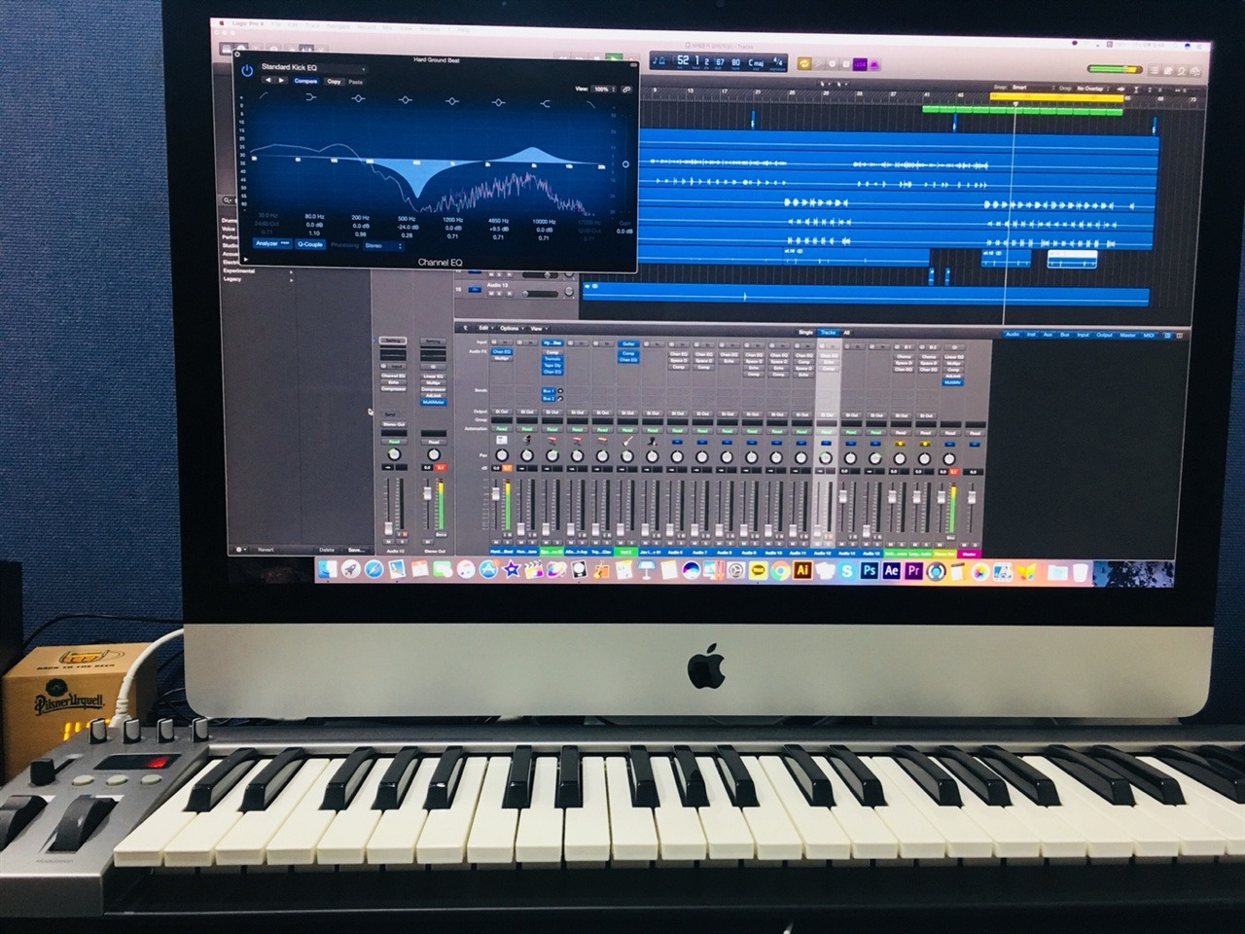Click the guitar icon on the Inst 2 strip
This screenshot has width=1245, height=934.
tap(628, 442)
